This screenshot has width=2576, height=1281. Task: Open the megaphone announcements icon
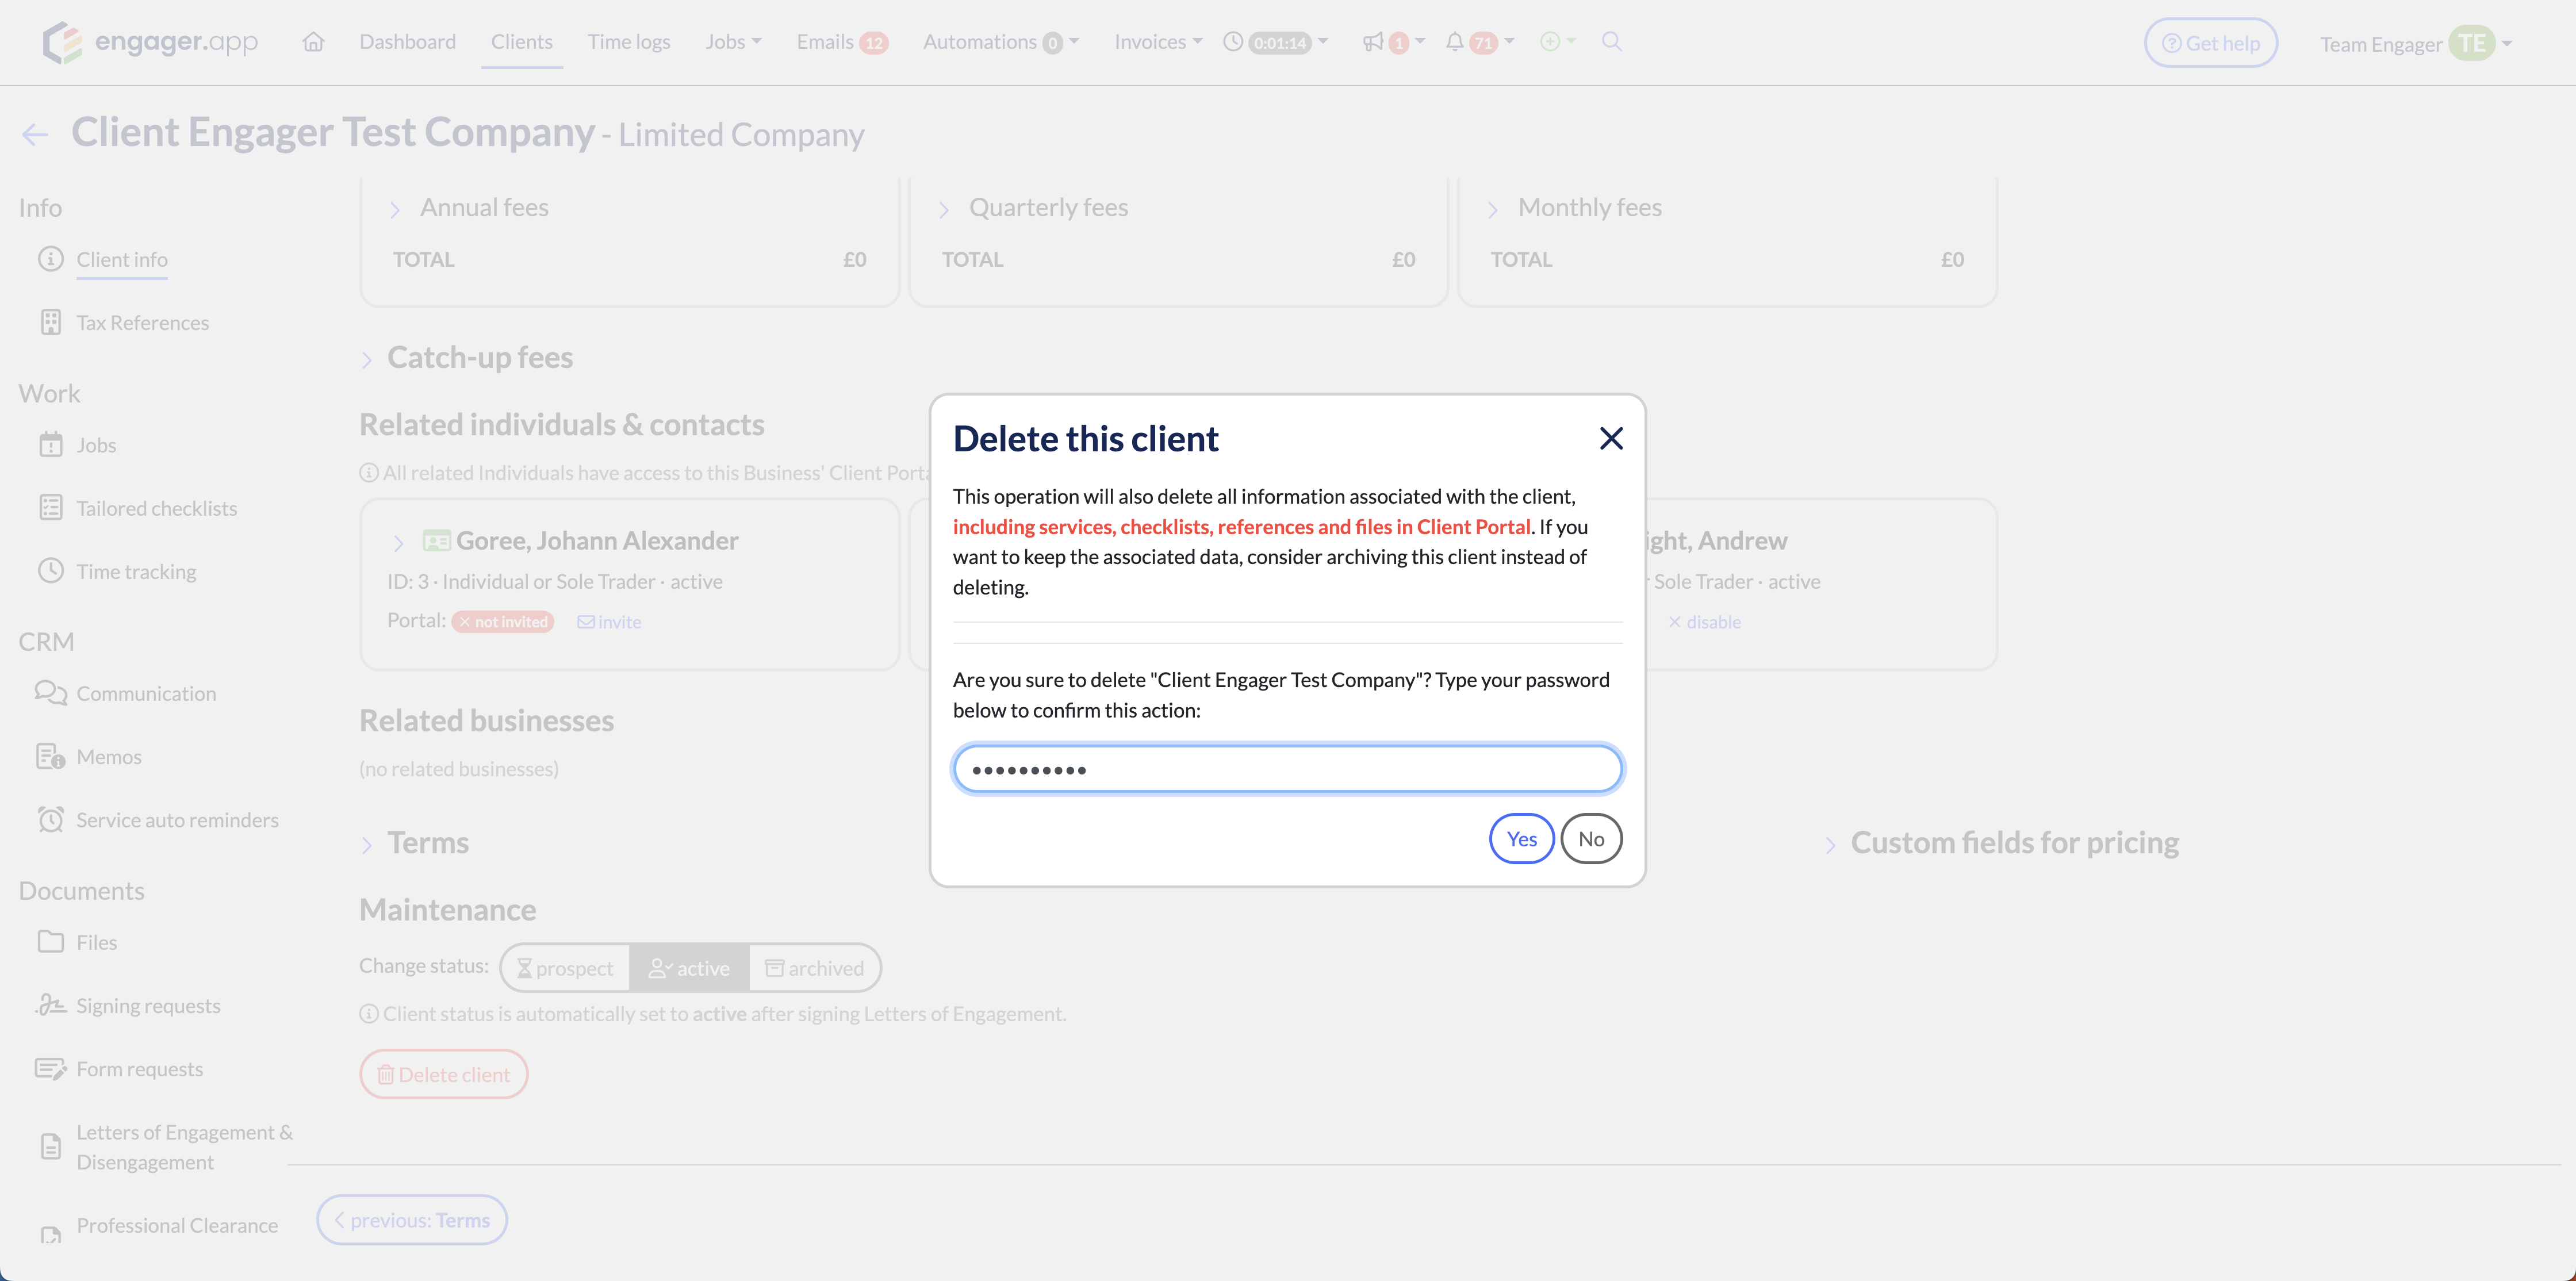tap(1373, 42)
